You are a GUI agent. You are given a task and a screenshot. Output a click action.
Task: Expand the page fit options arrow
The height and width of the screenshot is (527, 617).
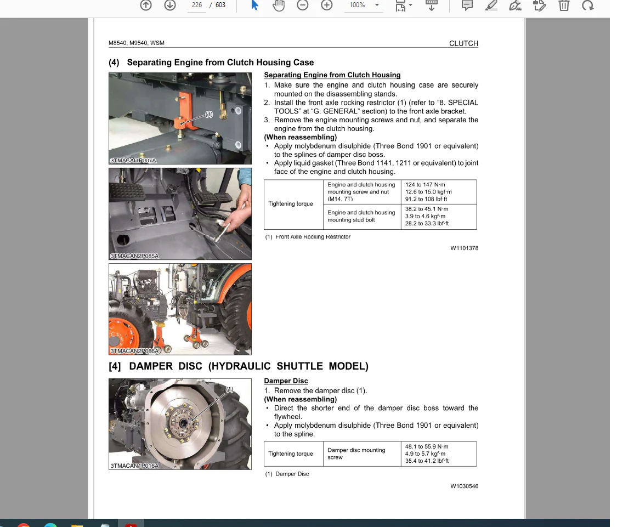coord(411,5)
